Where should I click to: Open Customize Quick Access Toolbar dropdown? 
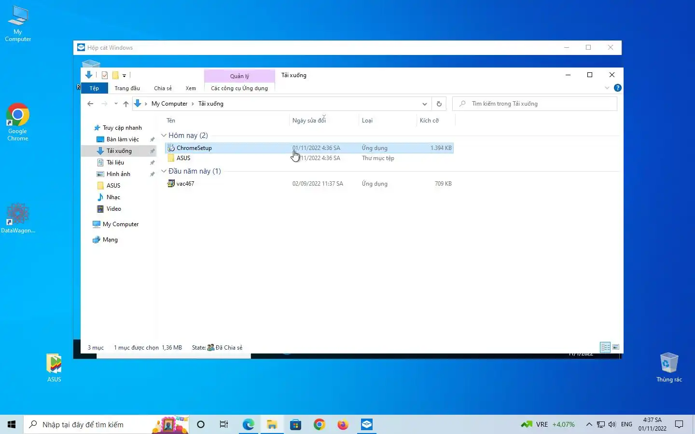(x=124, y=75)
